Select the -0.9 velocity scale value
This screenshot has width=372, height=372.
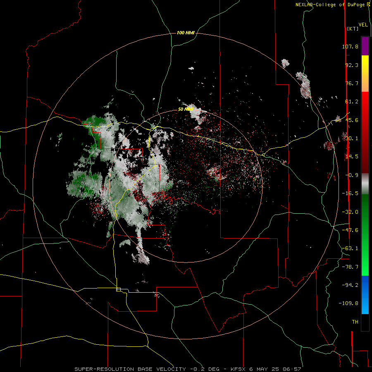point(352,175)
